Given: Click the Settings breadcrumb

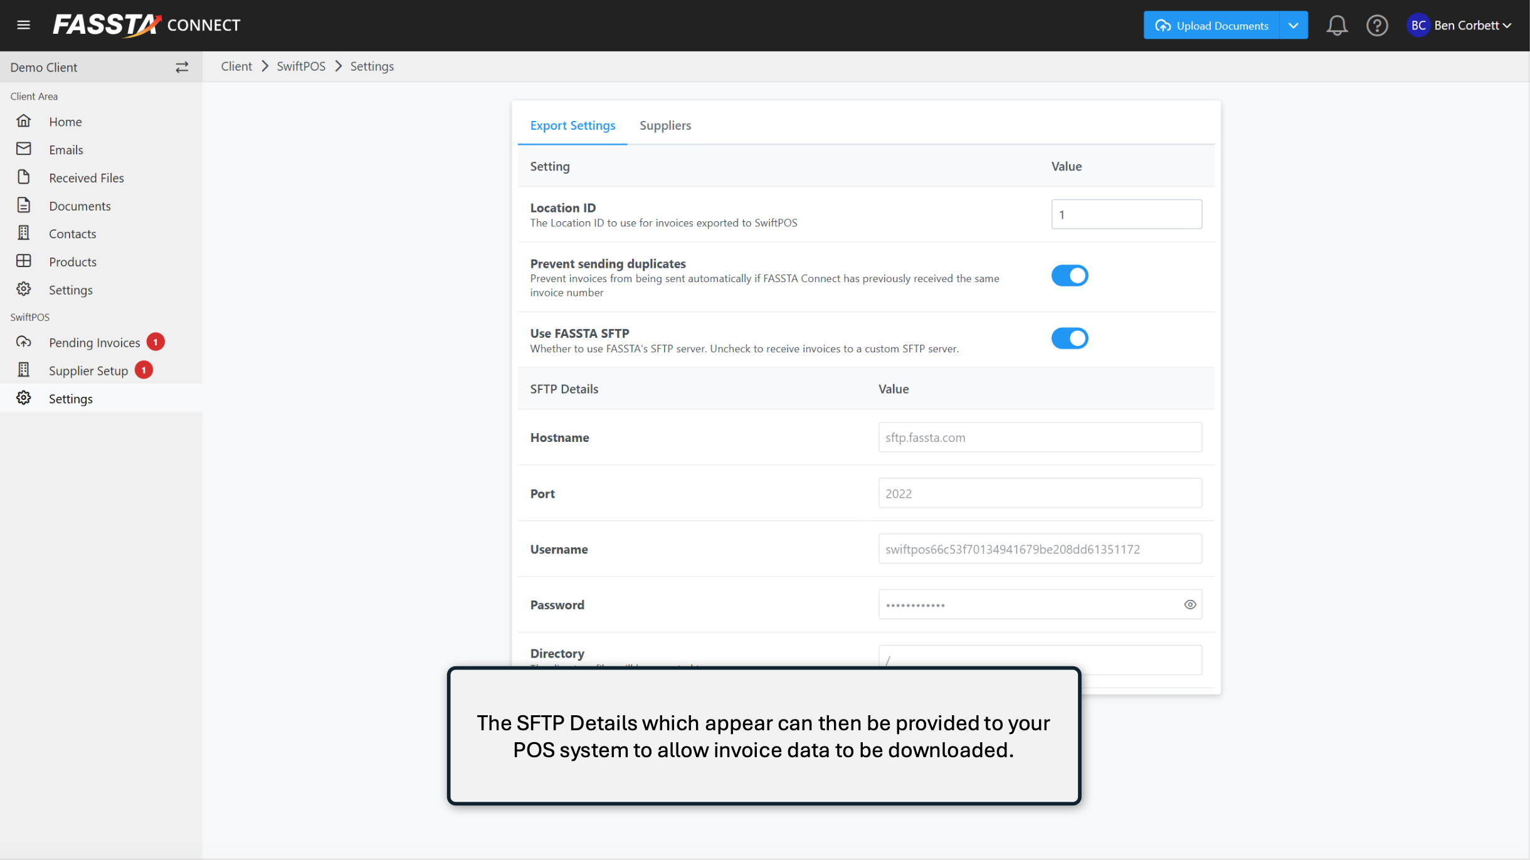Looking at the screenshot, I should click(372, 66).
